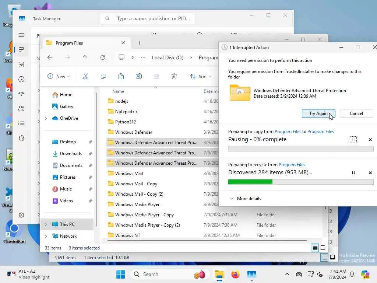
Task: Switch Explorer to details view icon
Action: click(315, 248)
